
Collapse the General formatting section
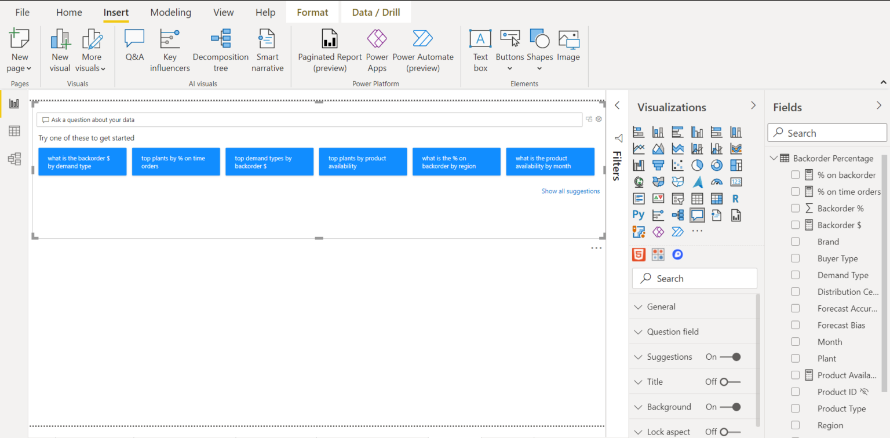(x=639, y=306)
